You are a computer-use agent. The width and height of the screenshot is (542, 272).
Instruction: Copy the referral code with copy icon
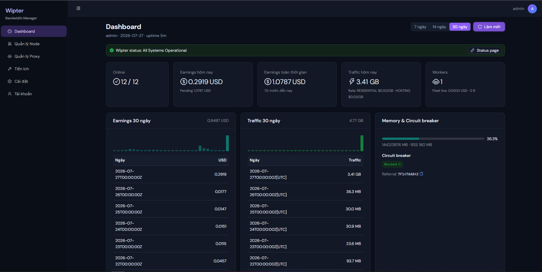tap(421, 174)
